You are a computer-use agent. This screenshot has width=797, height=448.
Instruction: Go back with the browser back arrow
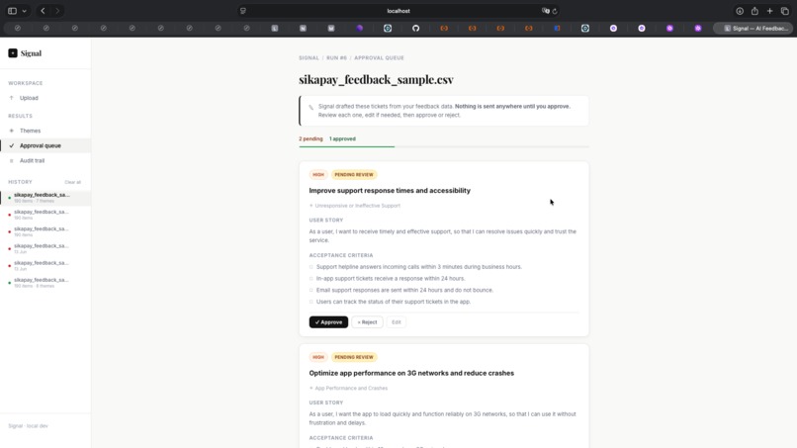point(43,11)
